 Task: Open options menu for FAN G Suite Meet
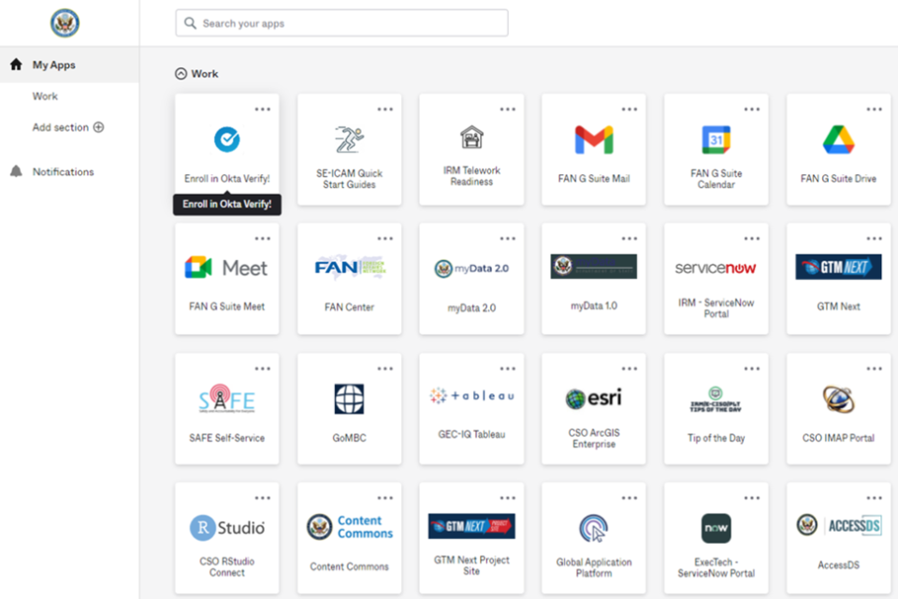(x=262, y=239)
